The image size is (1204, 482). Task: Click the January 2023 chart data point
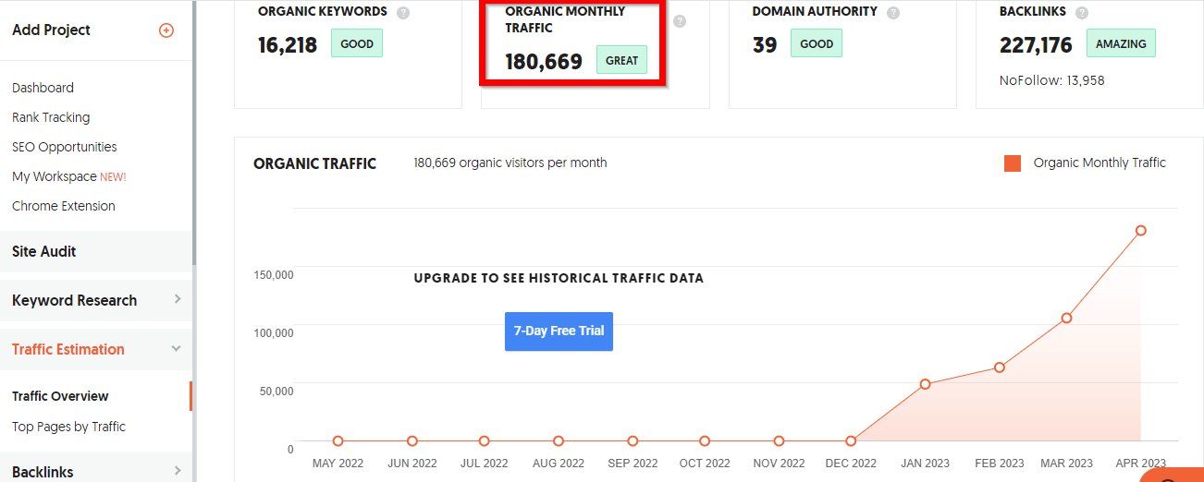(x=925, y=383)
